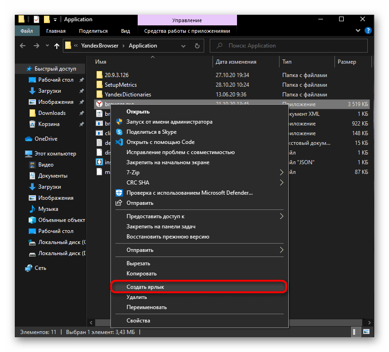The width and height of the screenshot is (389, 352).
Task: Click the refresh icon in address bar
Action: click(197, 46)
